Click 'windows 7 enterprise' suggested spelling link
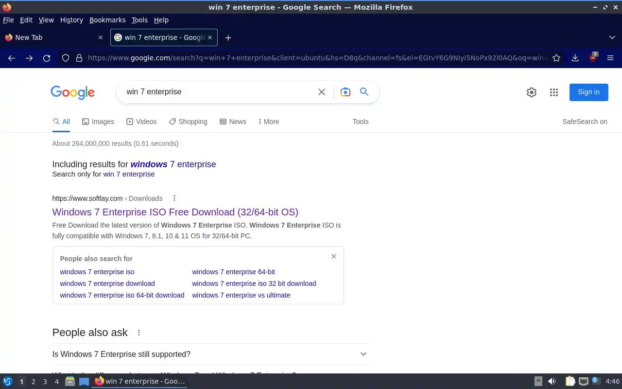Image resolution: width=622 pixels, height=389 pixels. pyautogui.click(x=173, y=164)
